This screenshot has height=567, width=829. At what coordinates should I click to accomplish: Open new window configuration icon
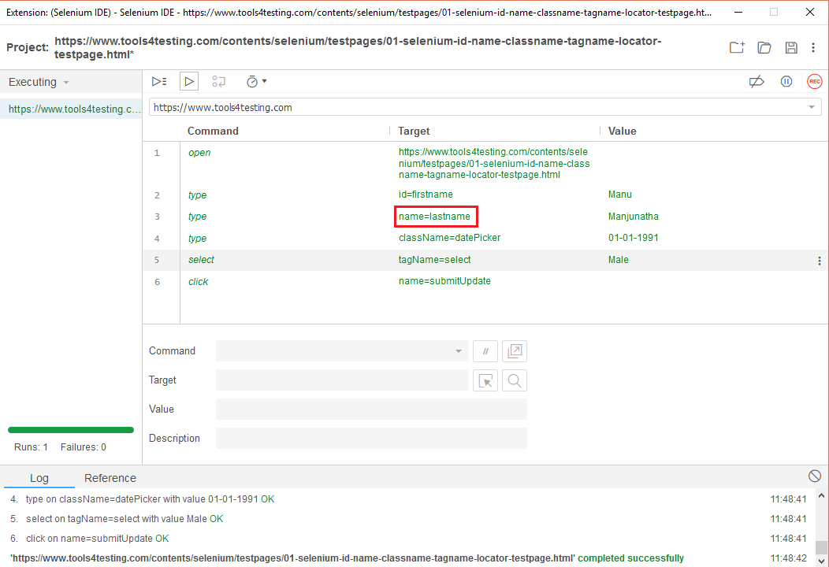(515, 351)
